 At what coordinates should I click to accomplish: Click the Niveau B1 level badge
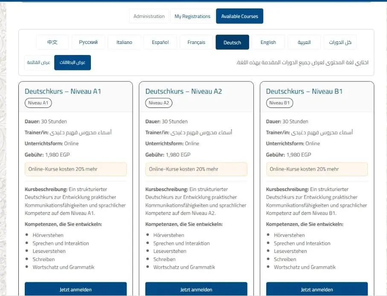pos(279,103)
